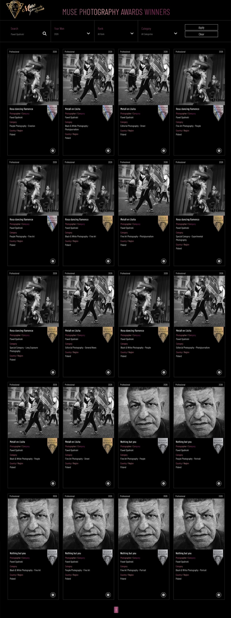Image resolution: width=231 pixels, height=618 pixels.
Task: Open the Metall en Lluita photo in Black & White Photojournalism card
Action: pos(88,79)
